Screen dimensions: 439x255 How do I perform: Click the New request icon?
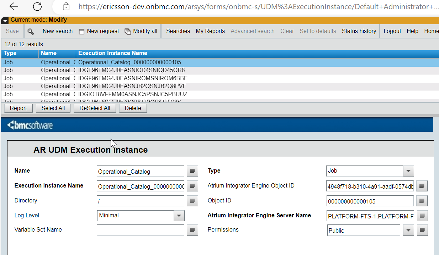(81, 31)
